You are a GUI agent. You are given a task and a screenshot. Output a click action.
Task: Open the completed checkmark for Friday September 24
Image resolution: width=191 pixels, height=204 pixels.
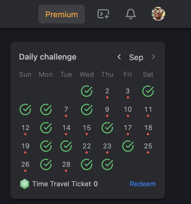pos(128,146)
